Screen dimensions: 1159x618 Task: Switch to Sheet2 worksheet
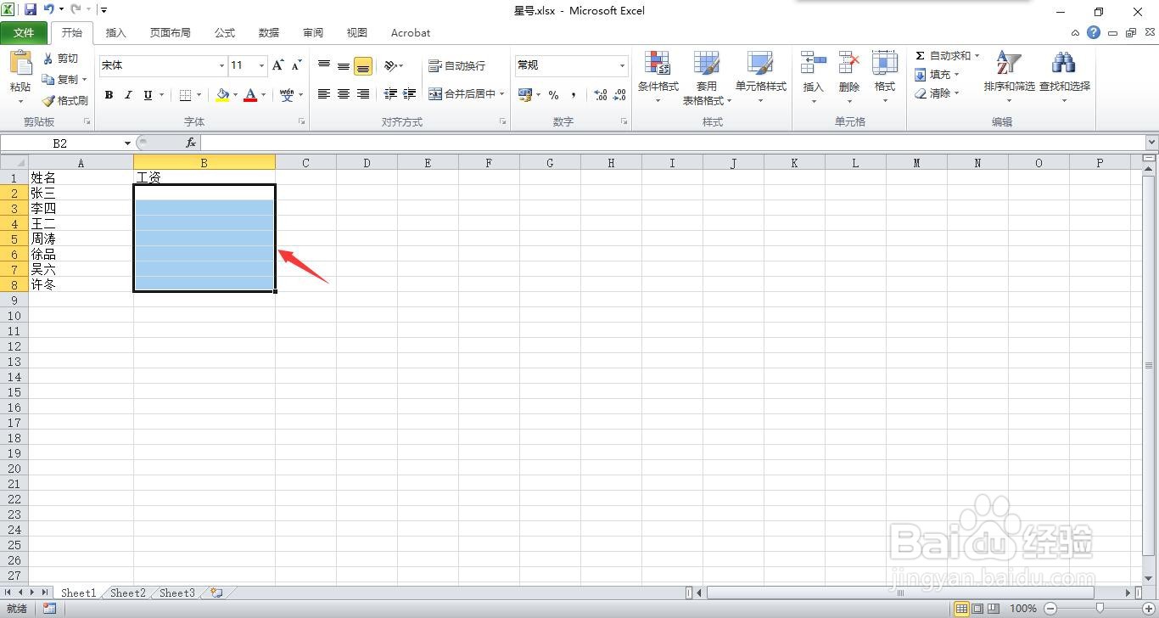tap(128, 593)
